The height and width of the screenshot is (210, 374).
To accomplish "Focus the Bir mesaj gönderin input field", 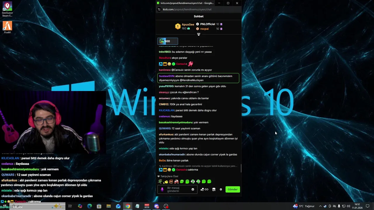I will click(x=178, y=189).
